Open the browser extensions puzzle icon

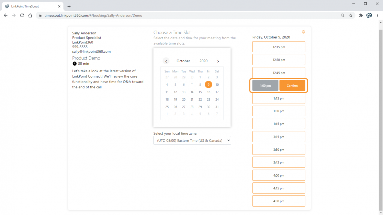[360, 15]
